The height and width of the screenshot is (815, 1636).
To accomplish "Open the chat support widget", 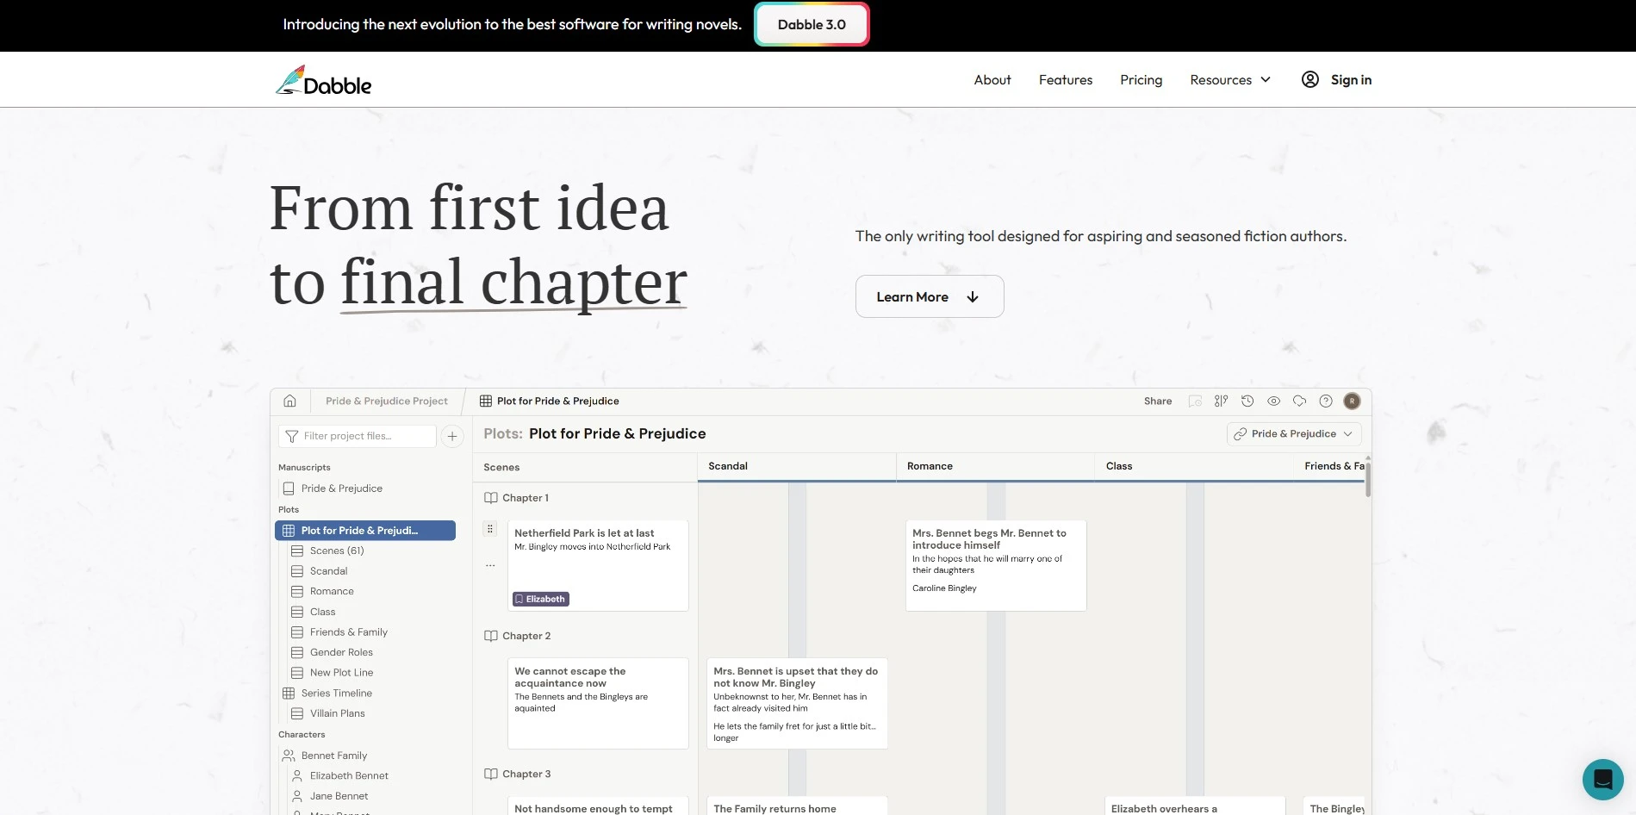I will (1602, 780).
